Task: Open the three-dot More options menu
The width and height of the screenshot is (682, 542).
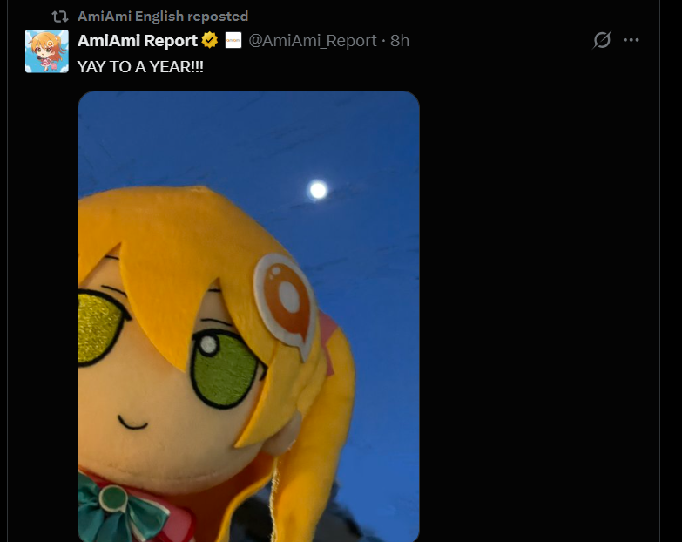Action: (631, 40)
